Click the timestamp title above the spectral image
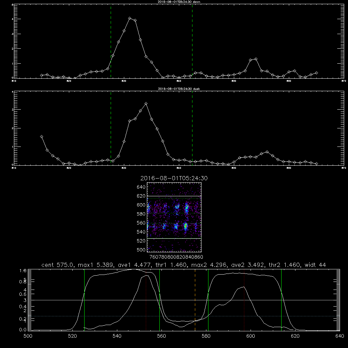348x348 pixels. (x=174, y=178)
